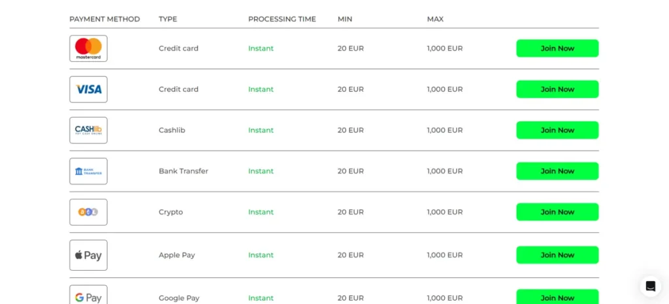The image size is (669, 304).
Task: Click the Crypto coins logo icon
Action: (88, 212)
